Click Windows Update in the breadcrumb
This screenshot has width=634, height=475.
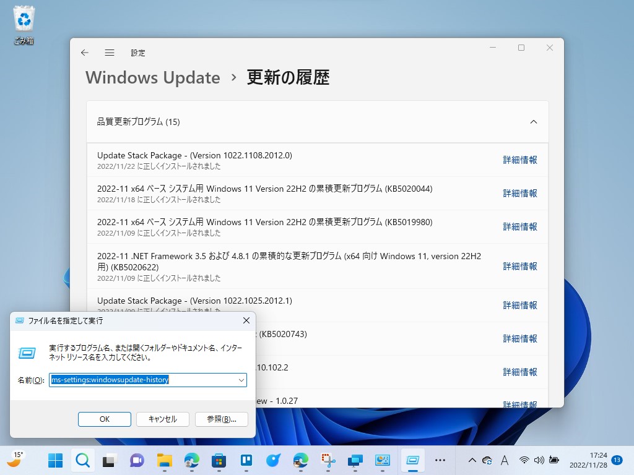click(152, 77)
